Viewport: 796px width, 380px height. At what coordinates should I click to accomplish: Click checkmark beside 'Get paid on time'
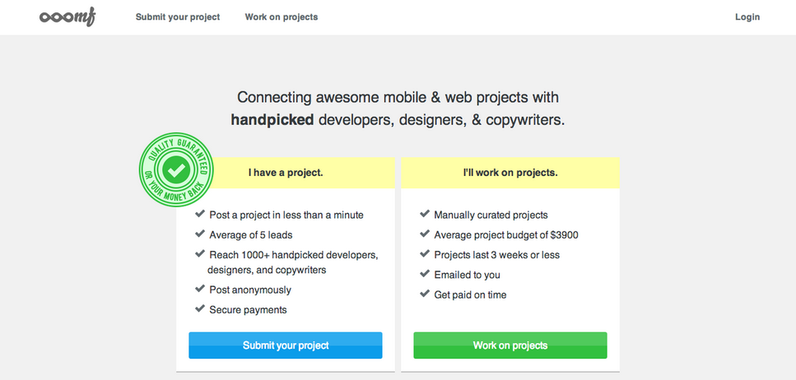425,294
